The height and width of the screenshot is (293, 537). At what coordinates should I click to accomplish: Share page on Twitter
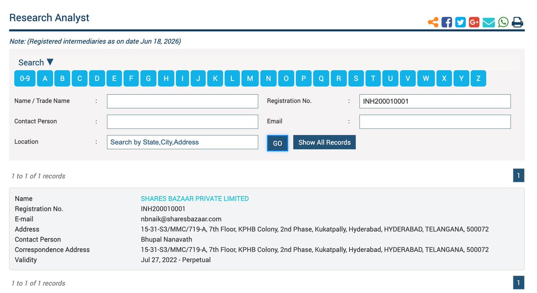(460, 22)
